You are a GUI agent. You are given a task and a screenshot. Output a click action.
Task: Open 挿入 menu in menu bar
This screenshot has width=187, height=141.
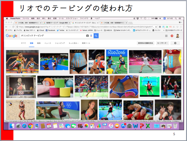(x=44, y=18)
